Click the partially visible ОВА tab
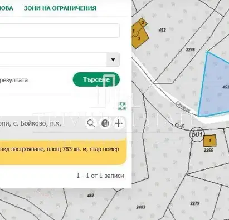Image resolution: width=229 pixels, height=220 pixels. pos(7,8)
